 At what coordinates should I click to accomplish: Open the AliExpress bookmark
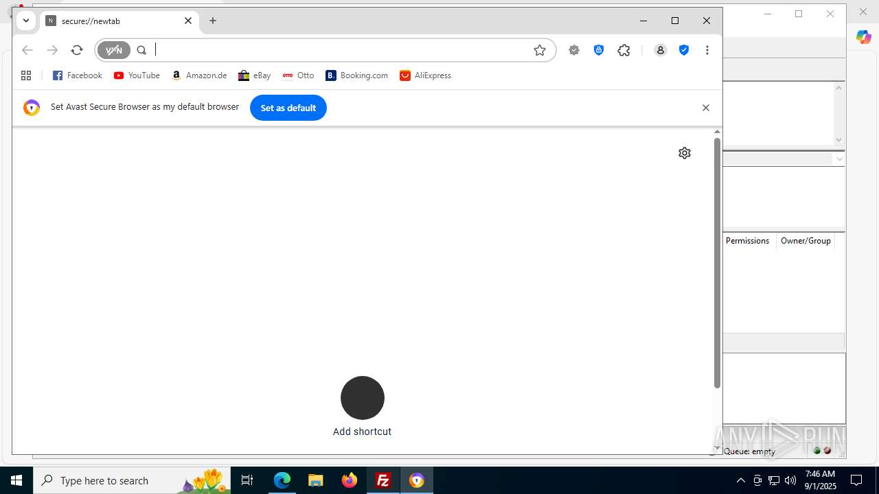(425, 75)
